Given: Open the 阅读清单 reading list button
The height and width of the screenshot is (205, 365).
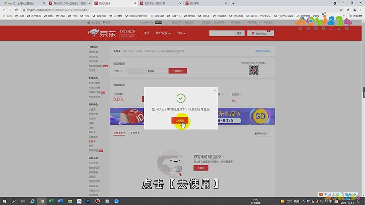Looking at the screenshot, I should [356, 16].
